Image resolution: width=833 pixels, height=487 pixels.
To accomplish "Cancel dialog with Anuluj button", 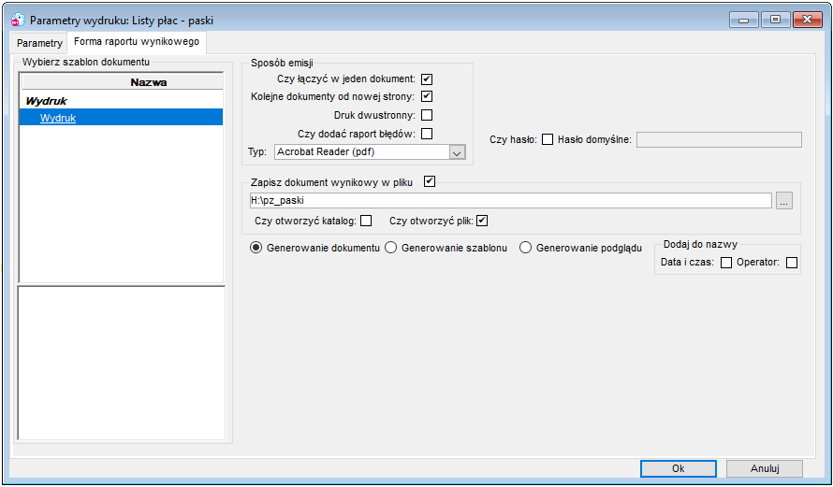I will (x=765, y=468).
